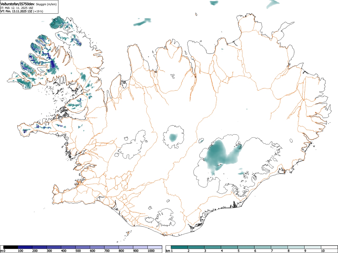Pick the dark navy 100–200 m swatch
Viewport: 338px width, 253px height.
pyautogui.click(x=25, y=247)
